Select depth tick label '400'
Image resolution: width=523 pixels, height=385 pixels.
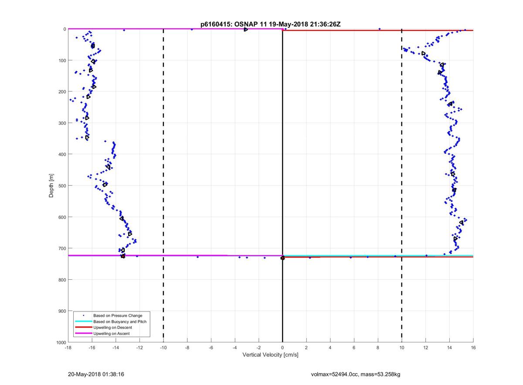[62, 154]
